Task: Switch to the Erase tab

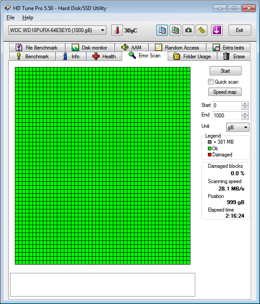Action: click(234, 57)
